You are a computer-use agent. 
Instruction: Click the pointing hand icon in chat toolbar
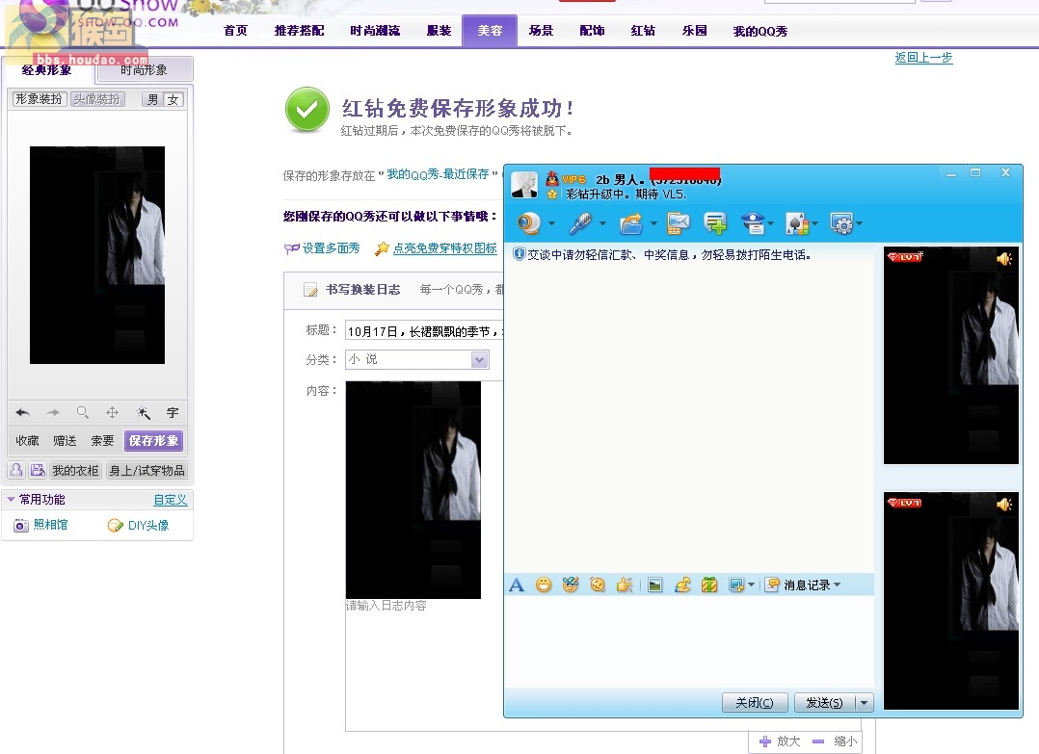pyautogui.click(x=625, y=585)
